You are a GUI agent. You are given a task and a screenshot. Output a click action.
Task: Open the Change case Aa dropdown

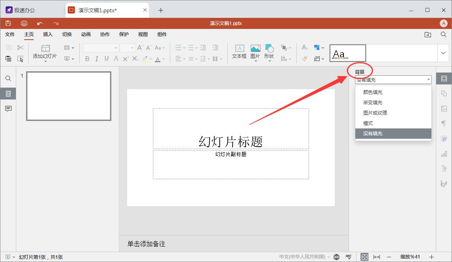tap(160, 48)
